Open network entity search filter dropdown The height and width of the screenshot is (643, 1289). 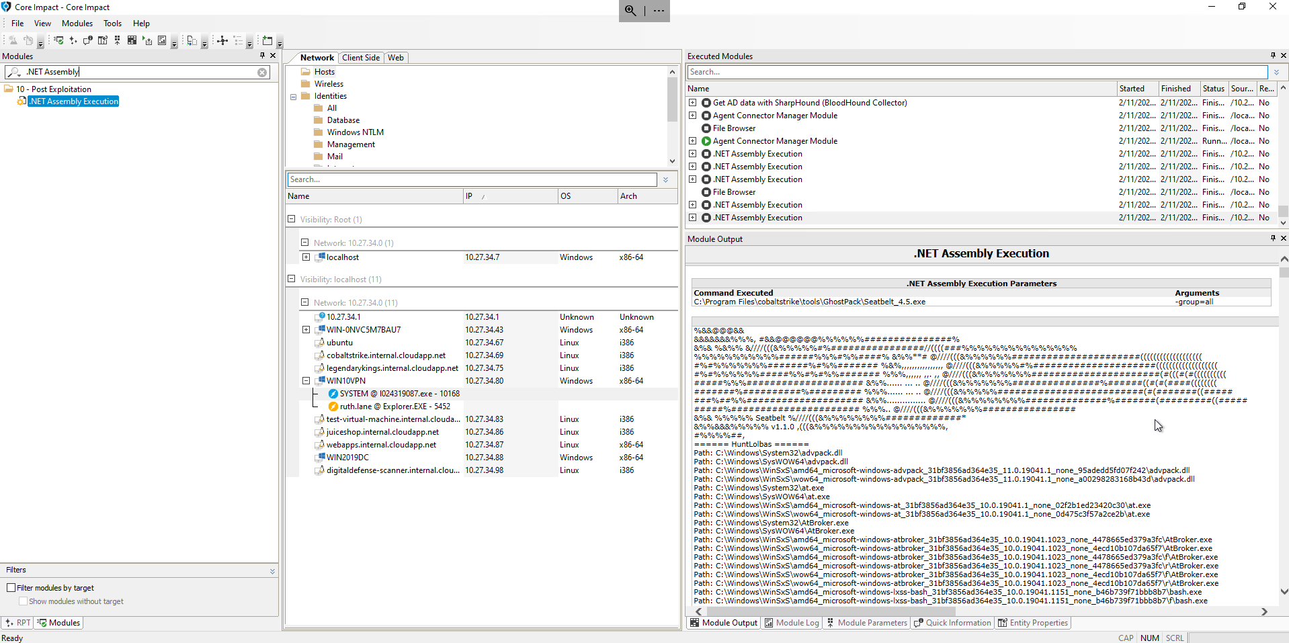[665, 179]
